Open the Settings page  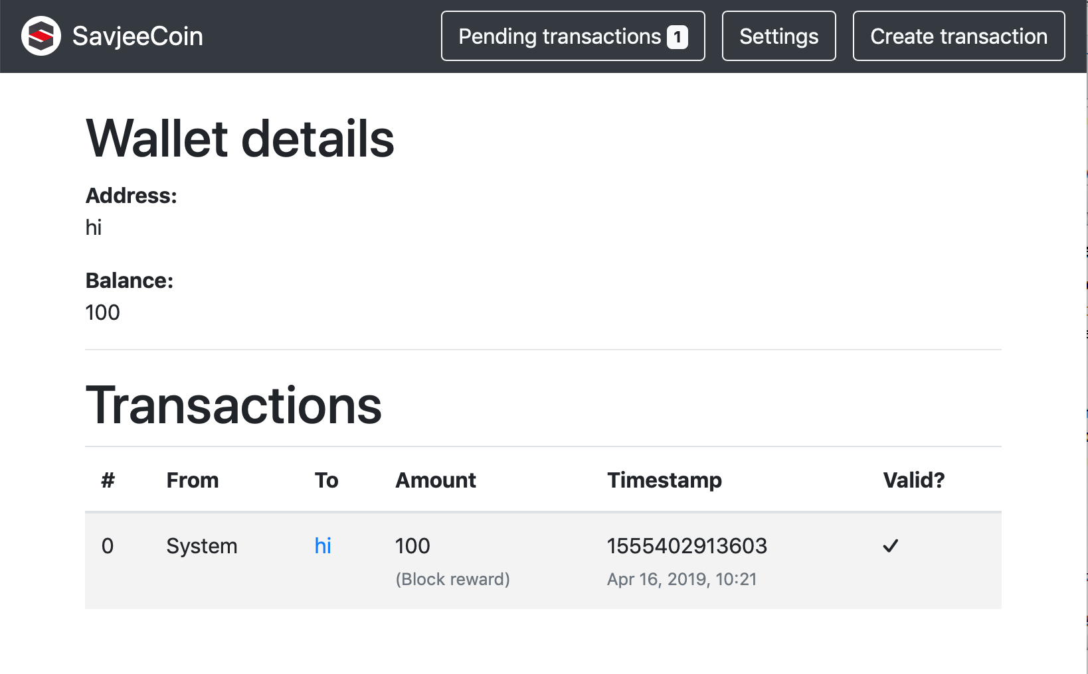tap(778, 36)
